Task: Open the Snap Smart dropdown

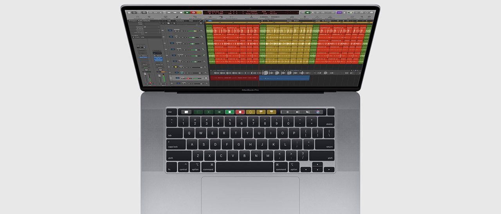Action: (296, 21)
